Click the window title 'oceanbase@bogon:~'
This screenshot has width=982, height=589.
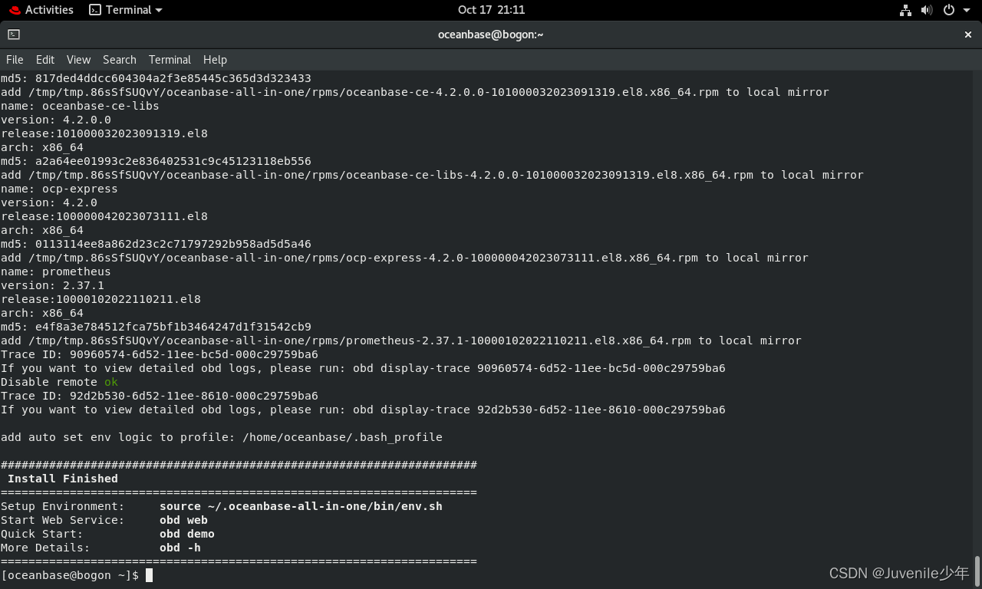tap(491, 35)
